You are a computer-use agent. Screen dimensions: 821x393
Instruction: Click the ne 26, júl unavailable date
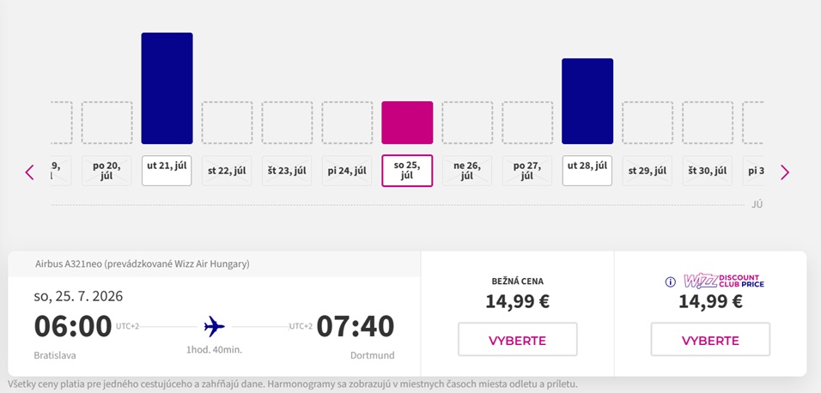click(467, 171)
